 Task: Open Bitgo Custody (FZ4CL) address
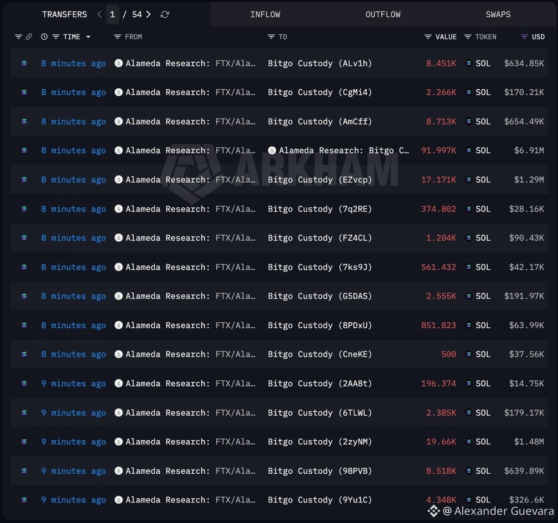point(320,238)
